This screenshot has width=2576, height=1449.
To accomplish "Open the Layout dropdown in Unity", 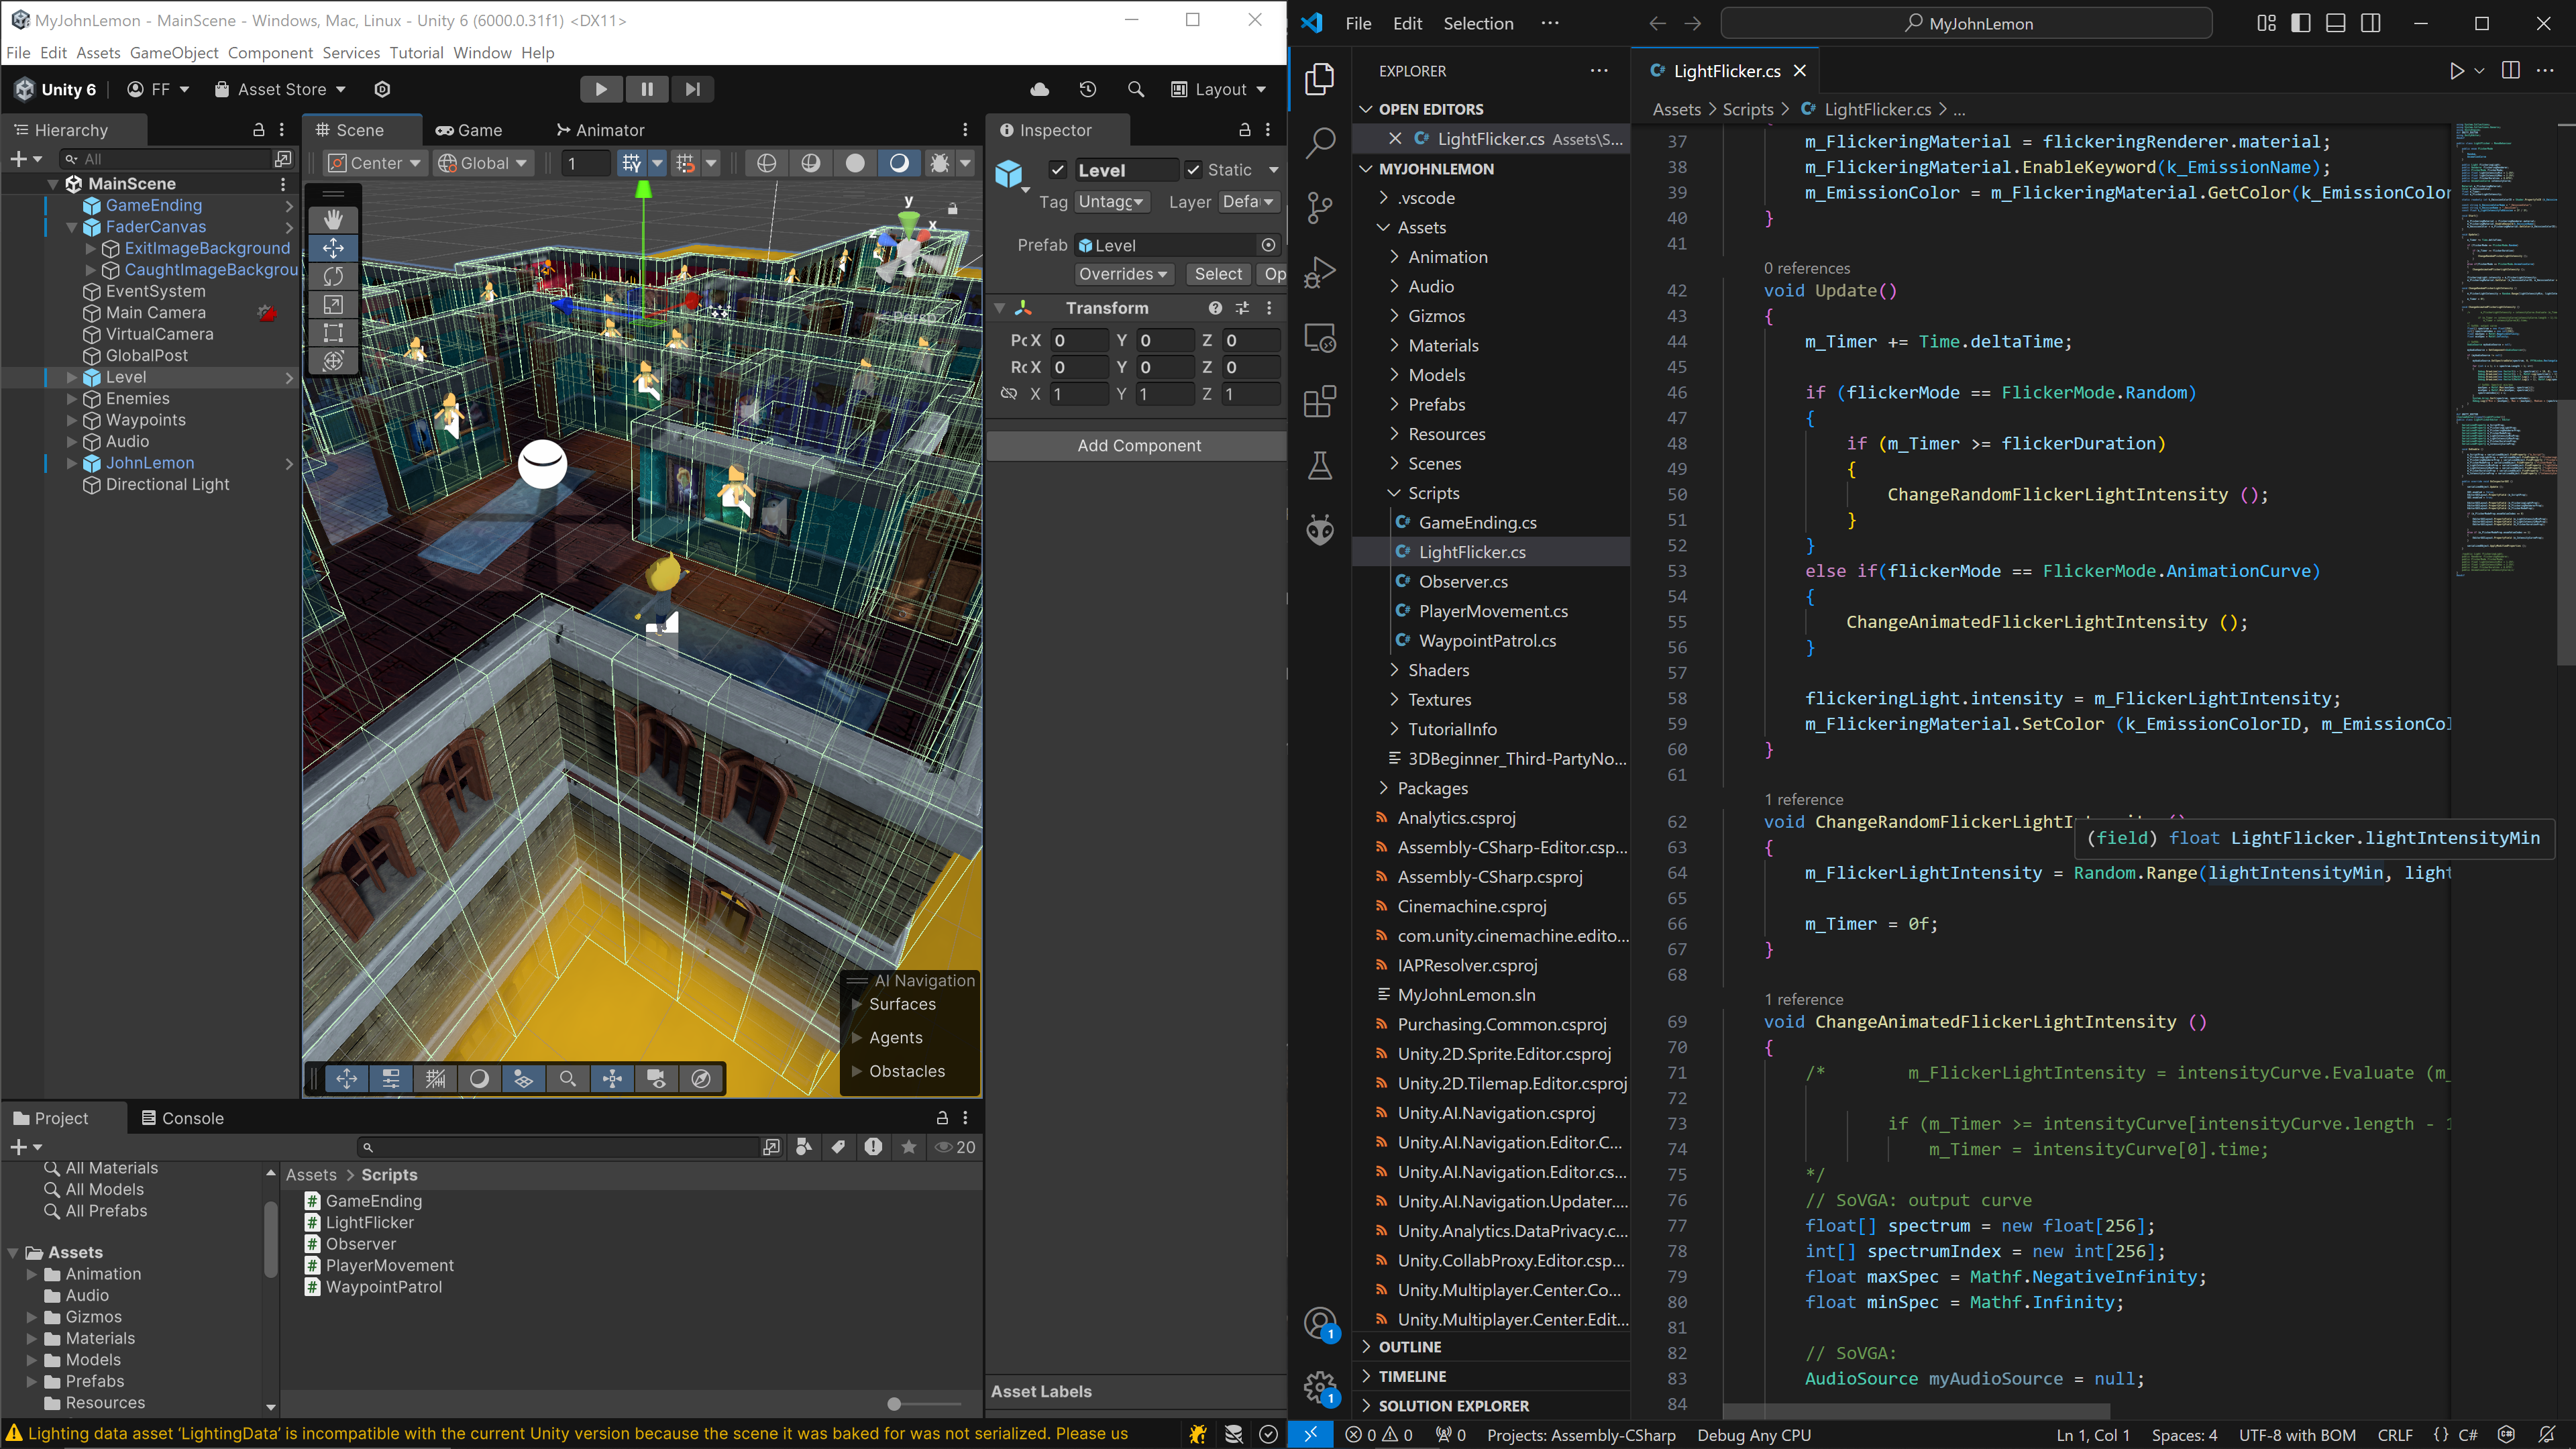I will 1218,89.
